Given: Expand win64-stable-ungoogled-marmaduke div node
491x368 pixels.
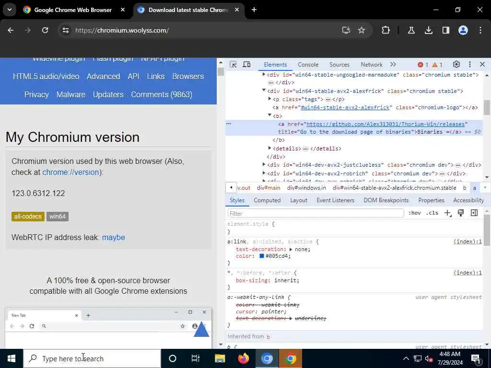Looking at the screenshot, I should (x=264, y=74).
